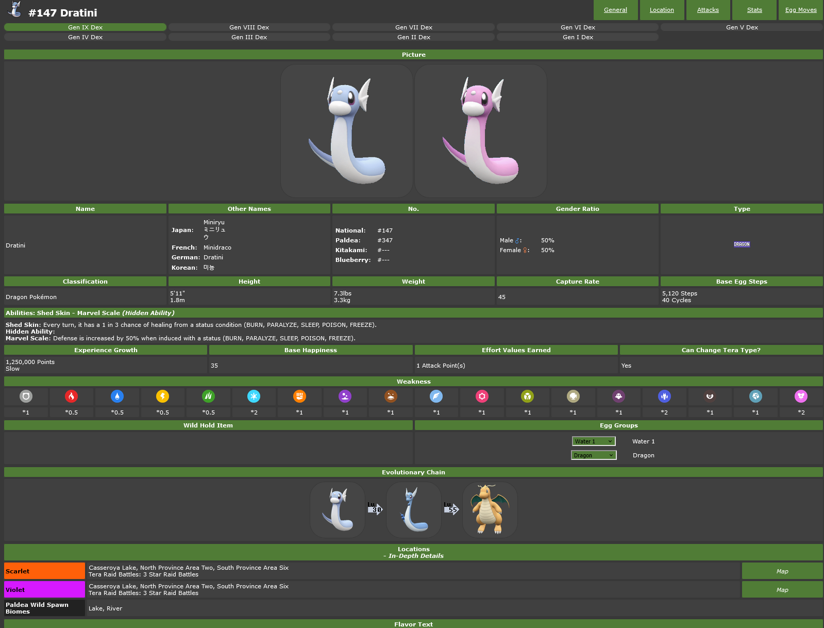Click the Water 1 egg group text
This screenshot has height=628, width=824.
644,441
